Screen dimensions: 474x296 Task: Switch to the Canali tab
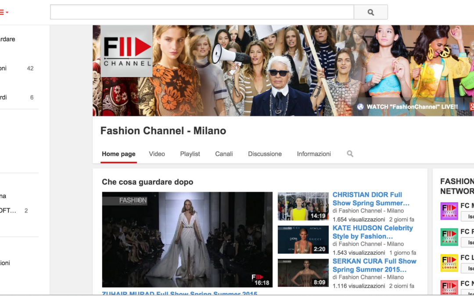224,154
